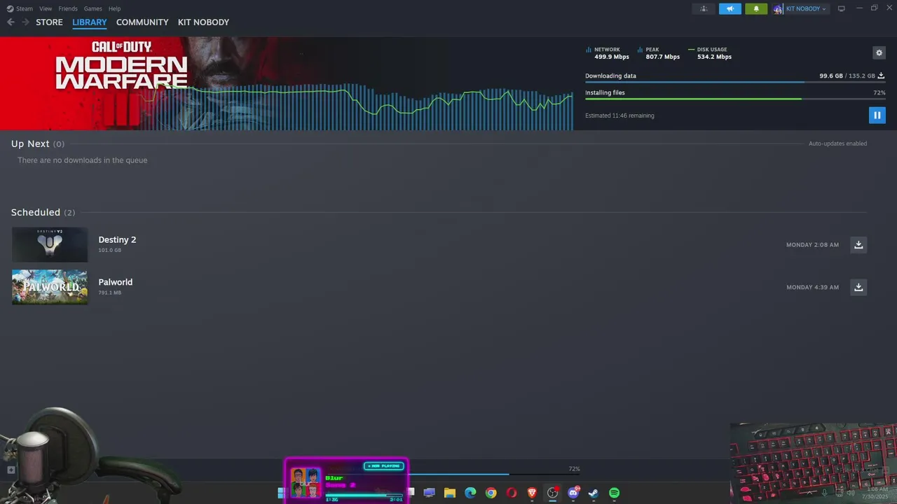This screenshot has height=504, width=897.
Task: Open Microsoft Edge from the taskbar
Action: 470,493
